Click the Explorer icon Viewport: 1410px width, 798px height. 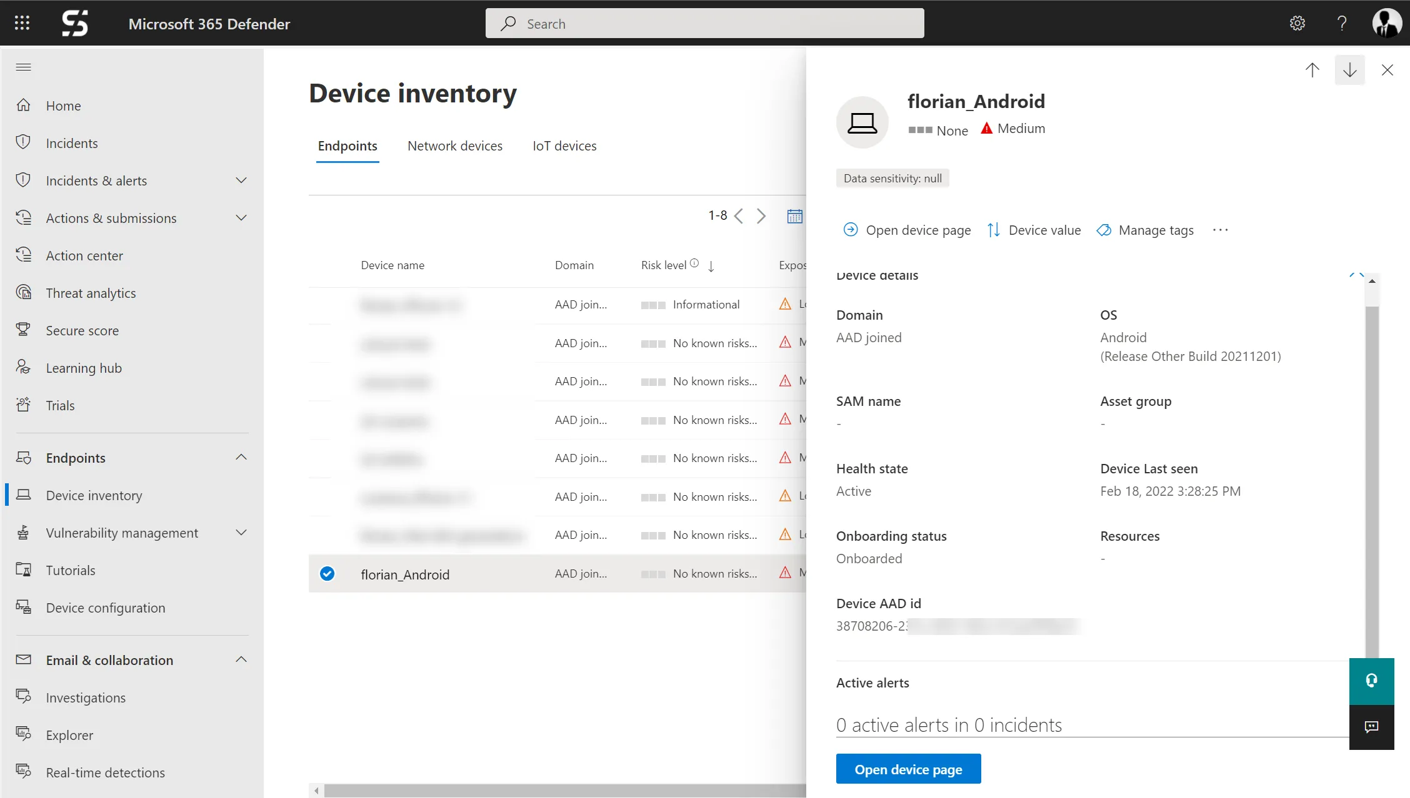[x=23, y=734]
